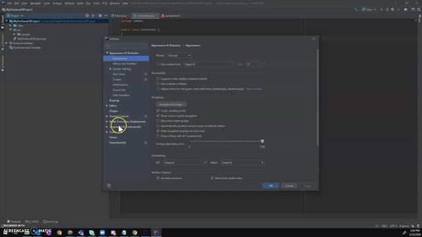Viewport: 422px width, 237px height.
Task: Open the Editor antialiasing dropdown
Action: (x=242, y=163)
